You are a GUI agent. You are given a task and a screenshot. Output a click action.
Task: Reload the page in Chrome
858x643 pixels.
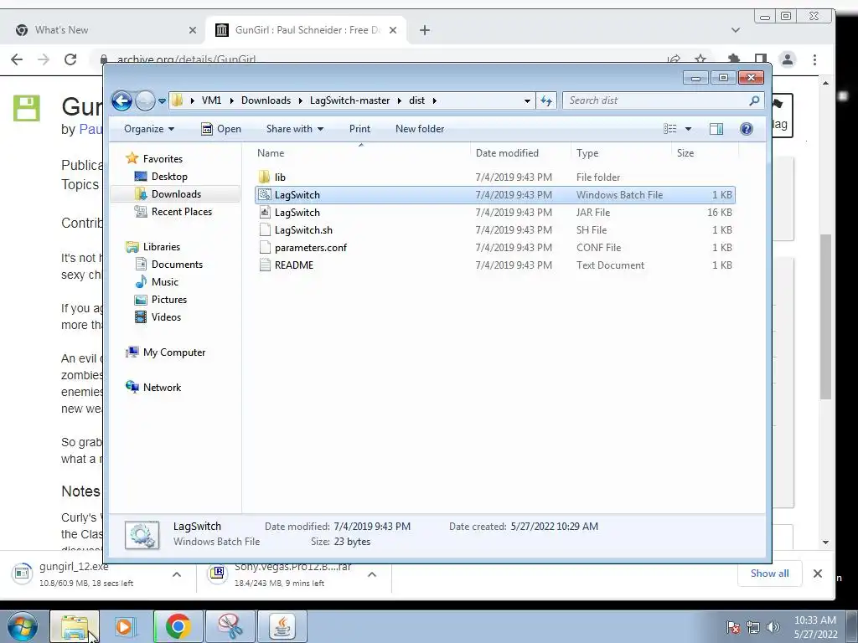[x=70, y=59]
